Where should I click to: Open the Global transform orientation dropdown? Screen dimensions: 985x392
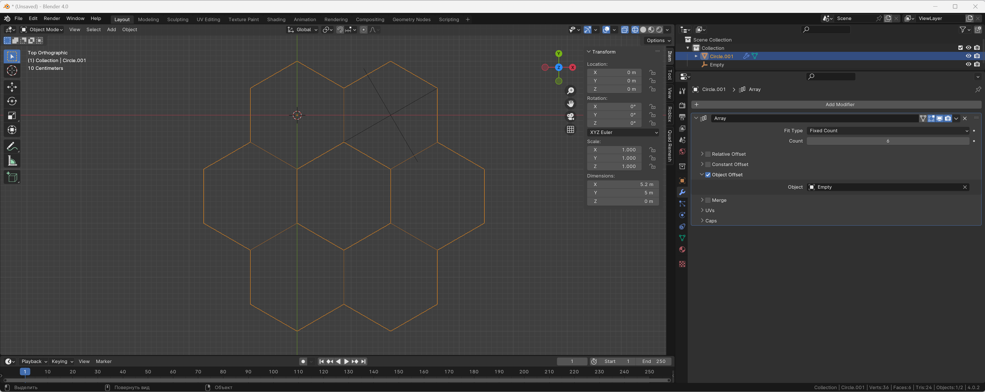pos(302,29)
